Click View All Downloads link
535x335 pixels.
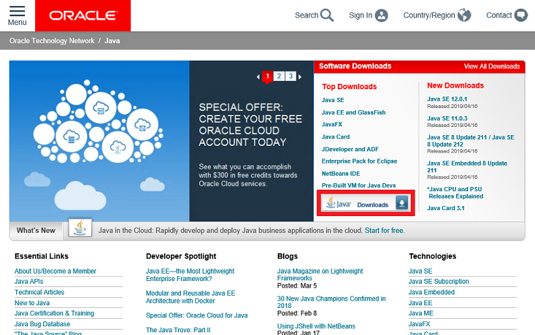[x=492, y=66]
